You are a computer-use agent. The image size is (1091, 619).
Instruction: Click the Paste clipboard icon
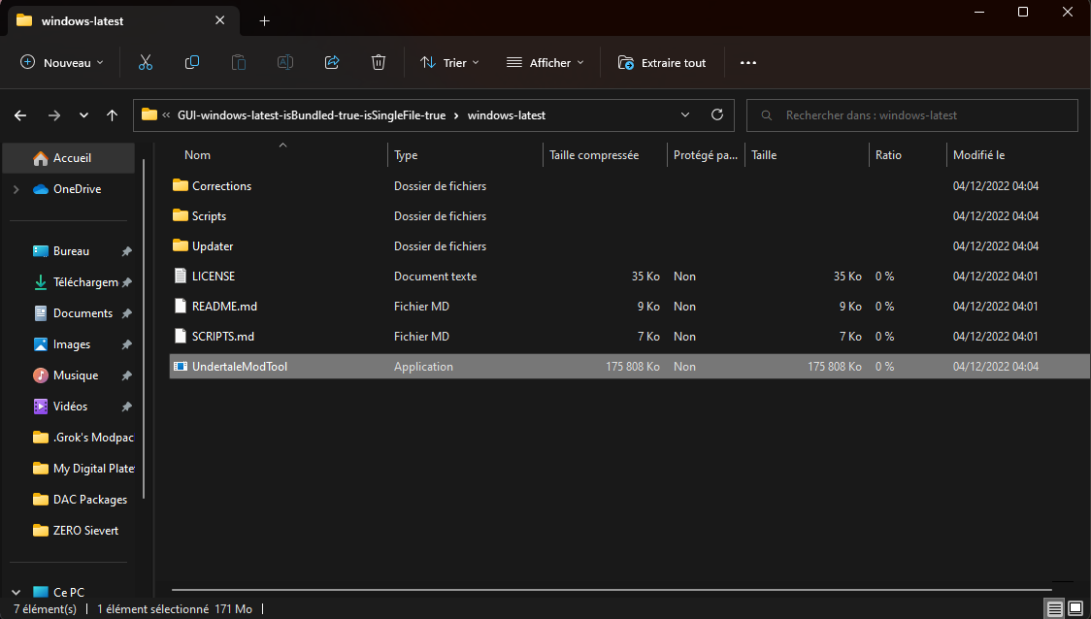pos(239,63)
